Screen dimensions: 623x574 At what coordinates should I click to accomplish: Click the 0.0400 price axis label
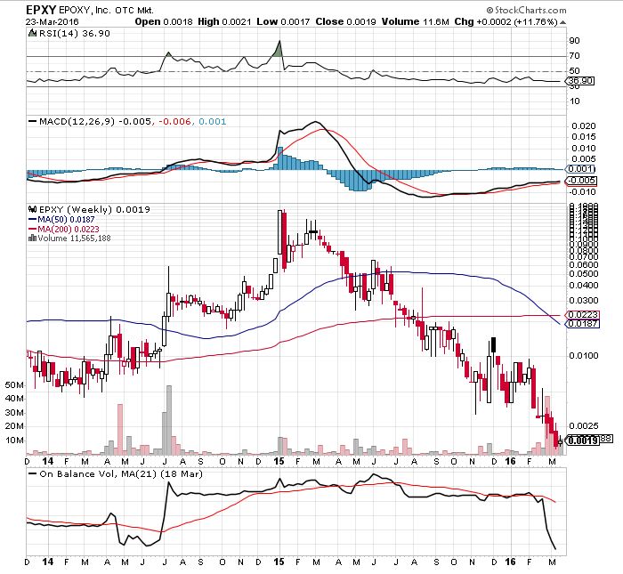[x=584, y=285]
